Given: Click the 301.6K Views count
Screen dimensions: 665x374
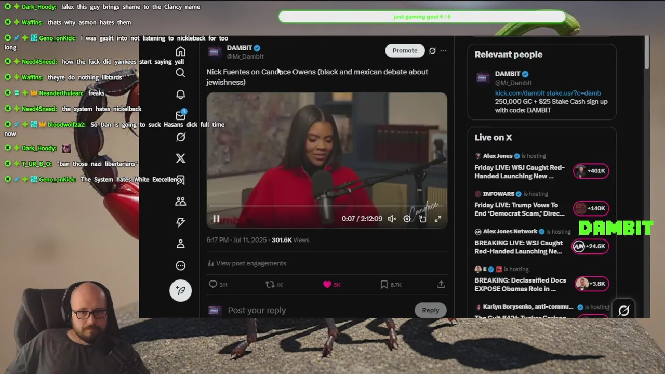Looking at the screenshot, I should click(x=290, y=240).
